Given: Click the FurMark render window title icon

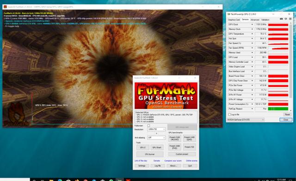Looking at the screenshot, I should 5,7.
